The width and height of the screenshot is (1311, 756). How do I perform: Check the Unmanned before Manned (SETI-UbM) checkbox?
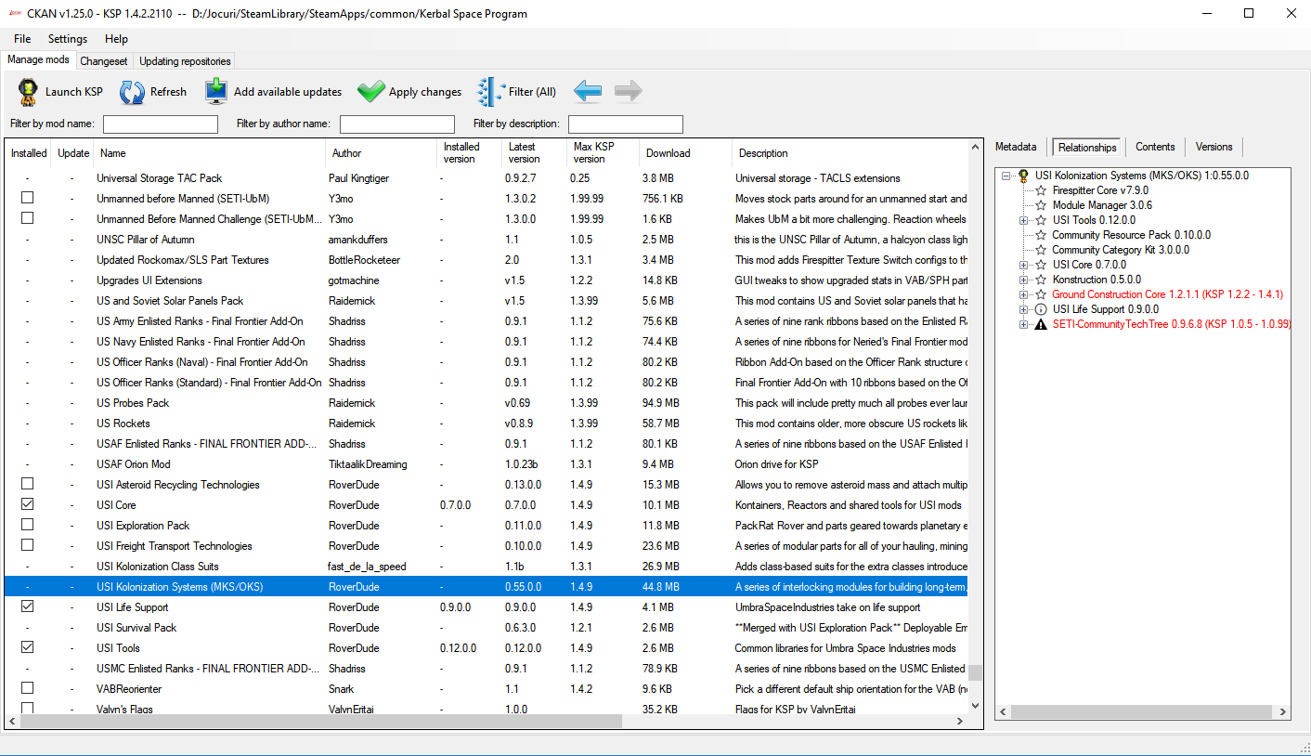(x=28, y=198)
